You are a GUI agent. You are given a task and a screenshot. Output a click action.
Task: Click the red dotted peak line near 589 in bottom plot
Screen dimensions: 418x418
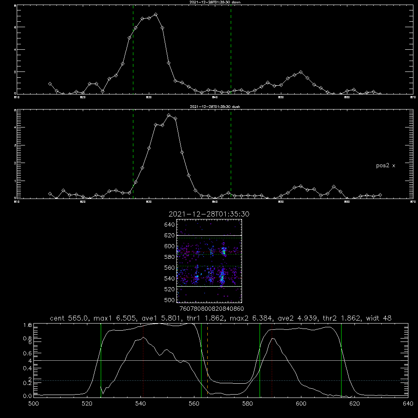[272, 361]
